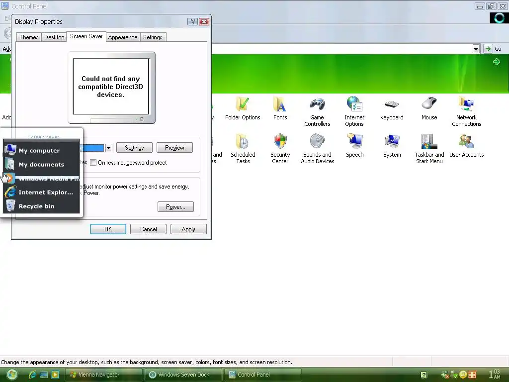The height and width of the screenshot is (382, 509).
Task: Click OK in Display Properties
Action: (x=108, y=229)
